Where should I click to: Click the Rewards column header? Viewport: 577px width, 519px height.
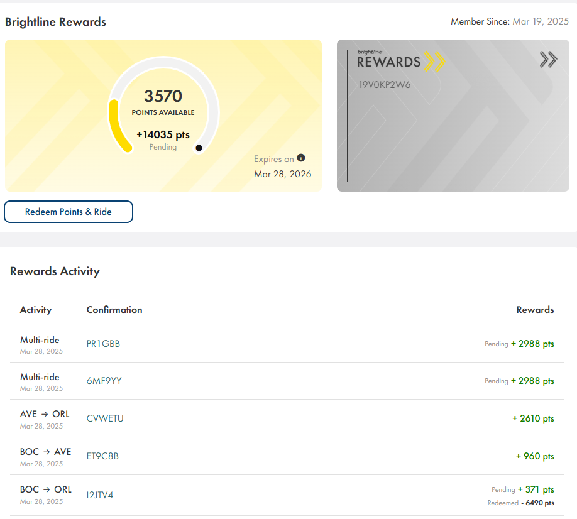535,310
